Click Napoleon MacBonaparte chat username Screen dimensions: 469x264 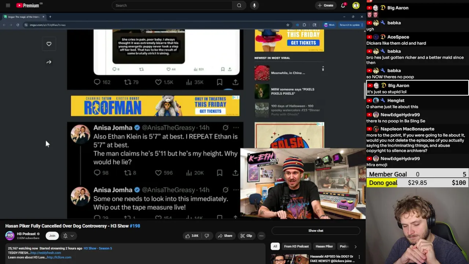(407, 129)
